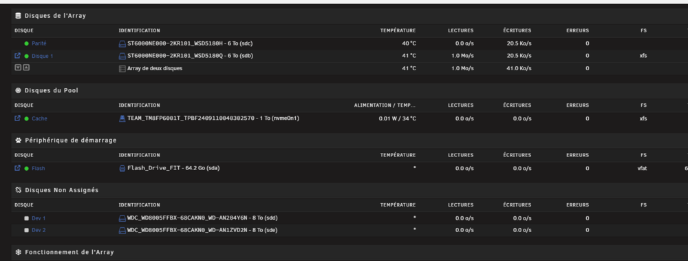This screenshot has height=261, width=688.
Task: Open the Cache pool device link
Action: [x=39, y=118]
